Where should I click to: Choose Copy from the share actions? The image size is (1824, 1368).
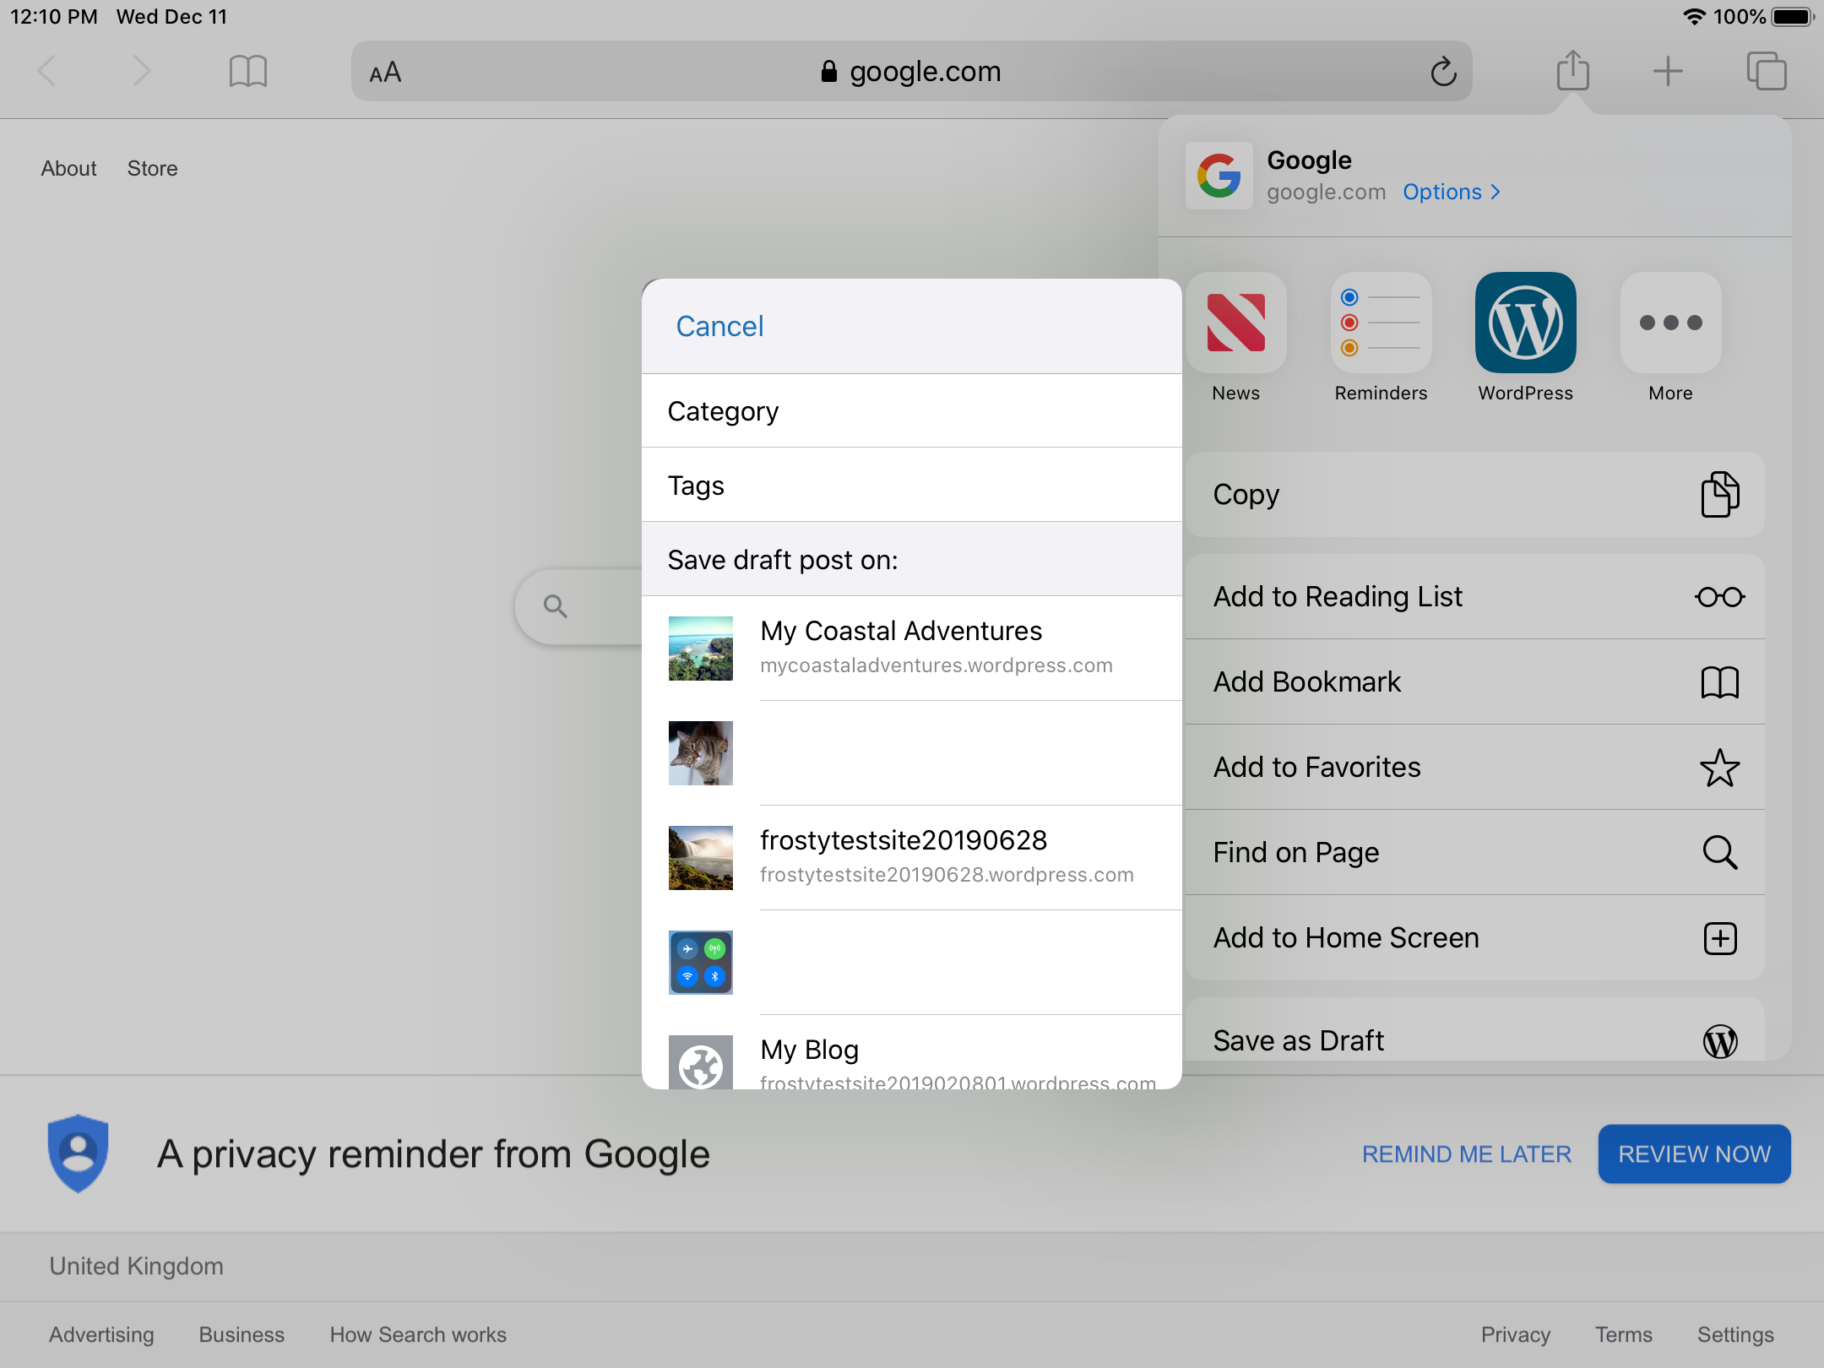1475,495
